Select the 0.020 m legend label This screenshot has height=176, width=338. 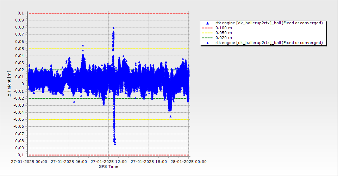pyautogui.click(x=224, y=38)
